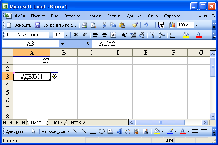Viewport: 218px width, 145px height.
Task: Click vertical scrollbar down arrow
Action: [213, 116]
